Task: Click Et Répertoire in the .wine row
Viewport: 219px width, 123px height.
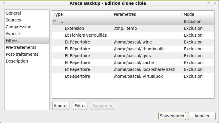Action: [x=77, y=42]
